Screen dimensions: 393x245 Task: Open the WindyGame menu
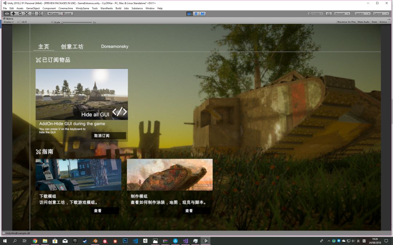82,8
